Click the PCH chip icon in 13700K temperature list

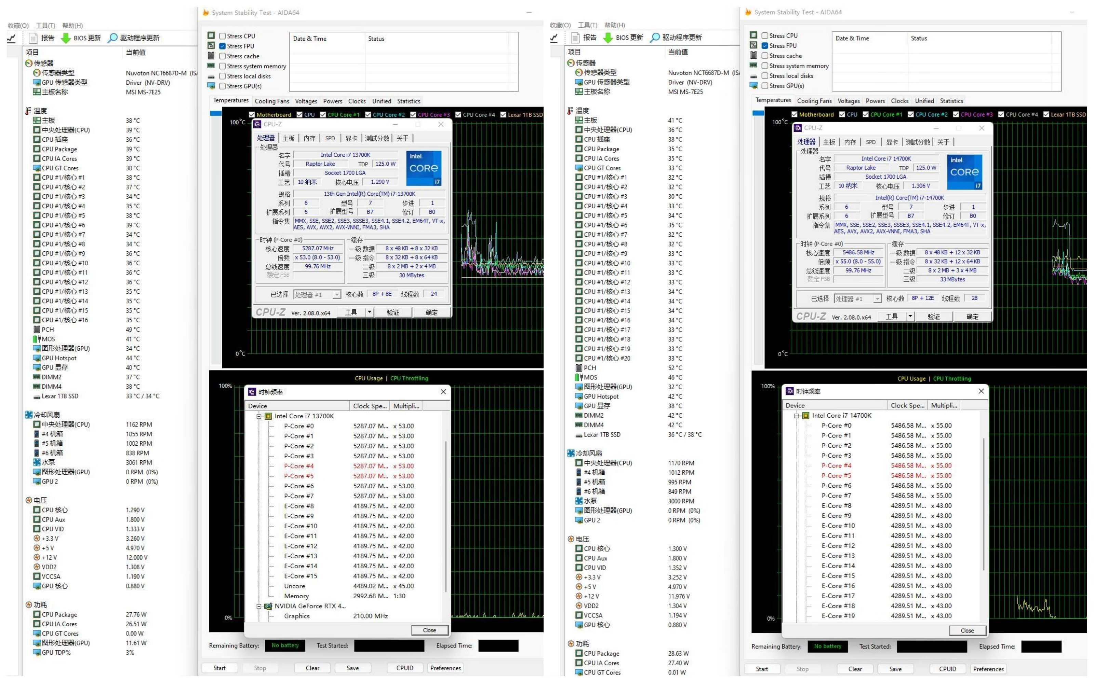point(37,330)
